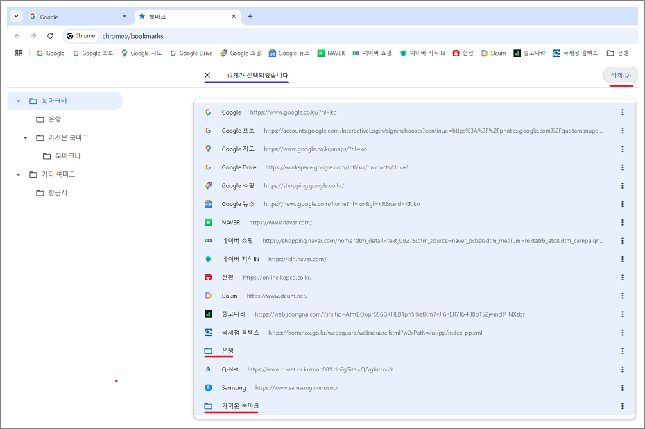Open more options for 네이버 지식iN row

coord(622,259)
